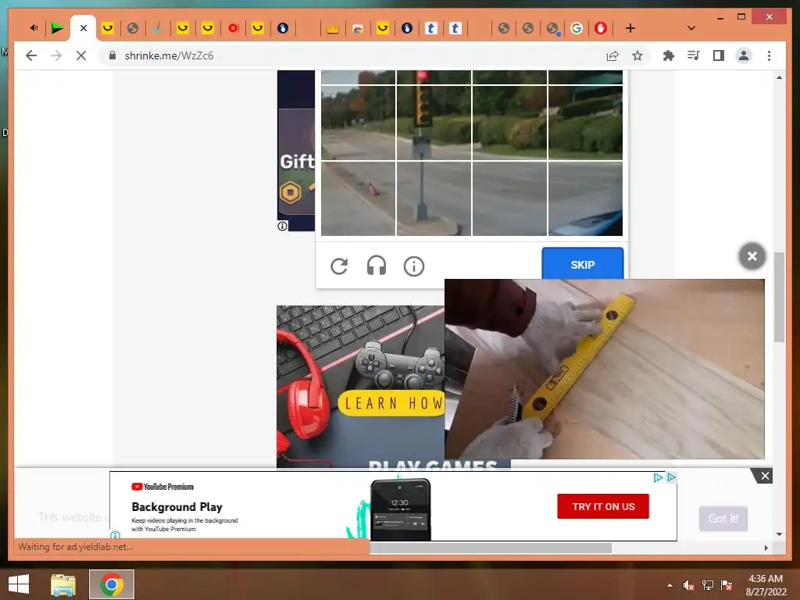The image size is (800, 600).
Task: Click TRY IT ON US button
Action: coord(603,506)
